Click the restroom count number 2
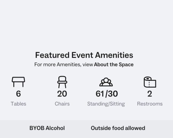The width and height of the screenshot is (173, 138). pyautogui.click(x=150, y=94)
